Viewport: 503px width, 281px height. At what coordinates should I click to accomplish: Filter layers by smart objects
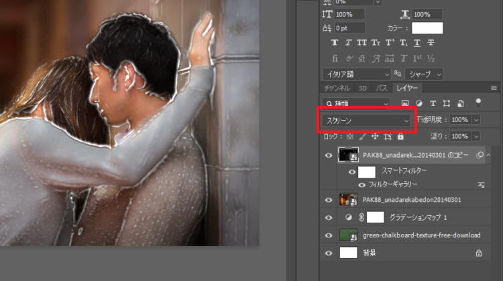click(x=461, y=103)
